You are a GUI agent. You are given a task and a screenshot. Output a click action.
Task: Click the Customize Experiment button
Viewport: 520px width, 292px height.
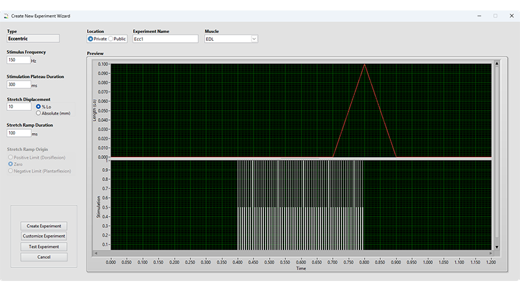coord(44,236)
